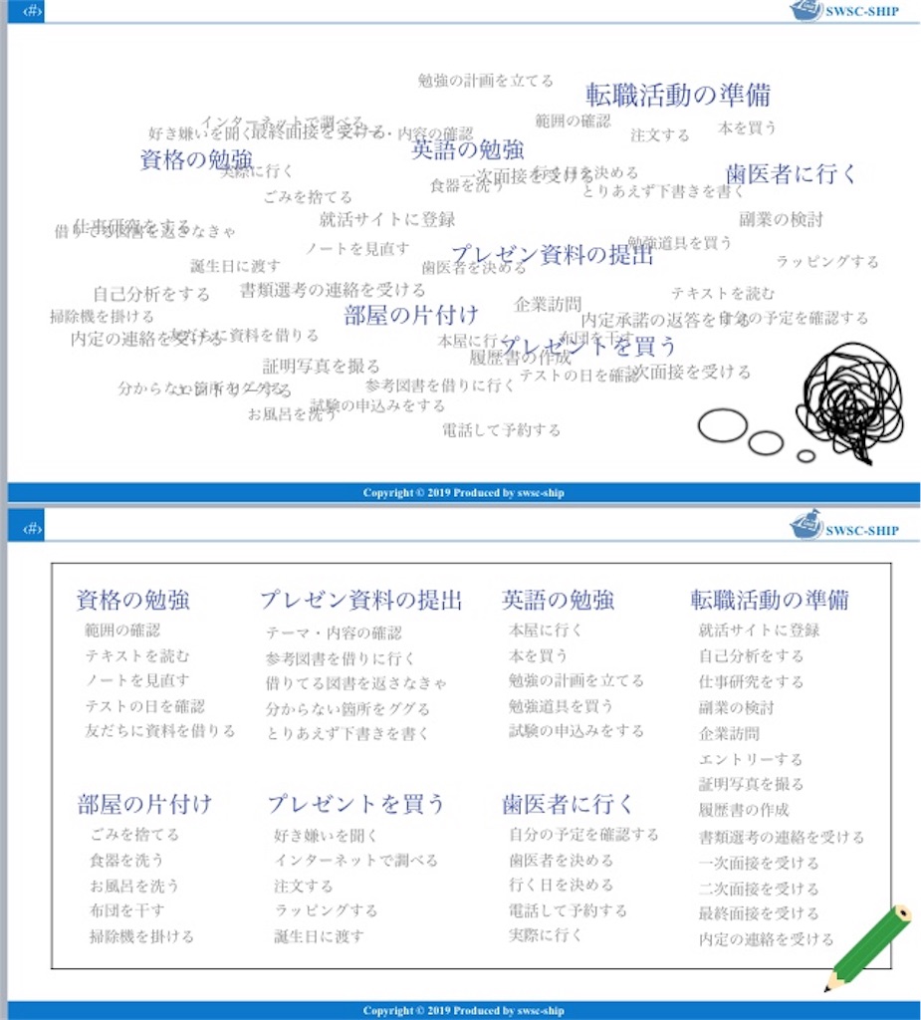Screen dimensions: 921x1020
Task: Select the 英語の勉強 heading on the bottom slide
Action: 557,600
